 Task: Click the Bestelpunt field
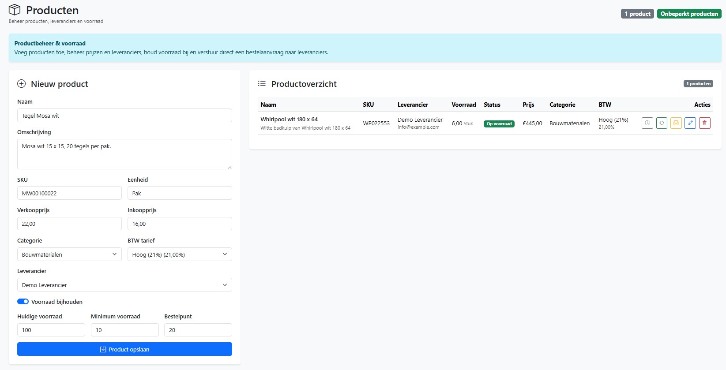(x=198, y=330)
